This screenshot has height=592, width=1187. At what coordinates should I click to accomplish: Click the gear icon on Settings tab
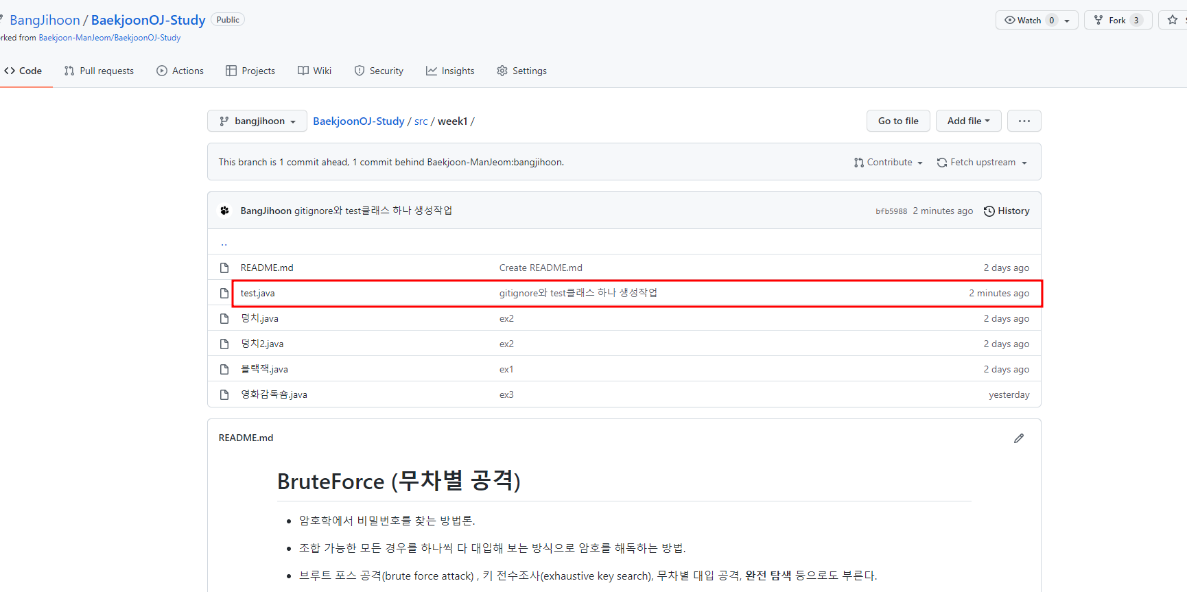pyautogui.click(x=502, y=71)
